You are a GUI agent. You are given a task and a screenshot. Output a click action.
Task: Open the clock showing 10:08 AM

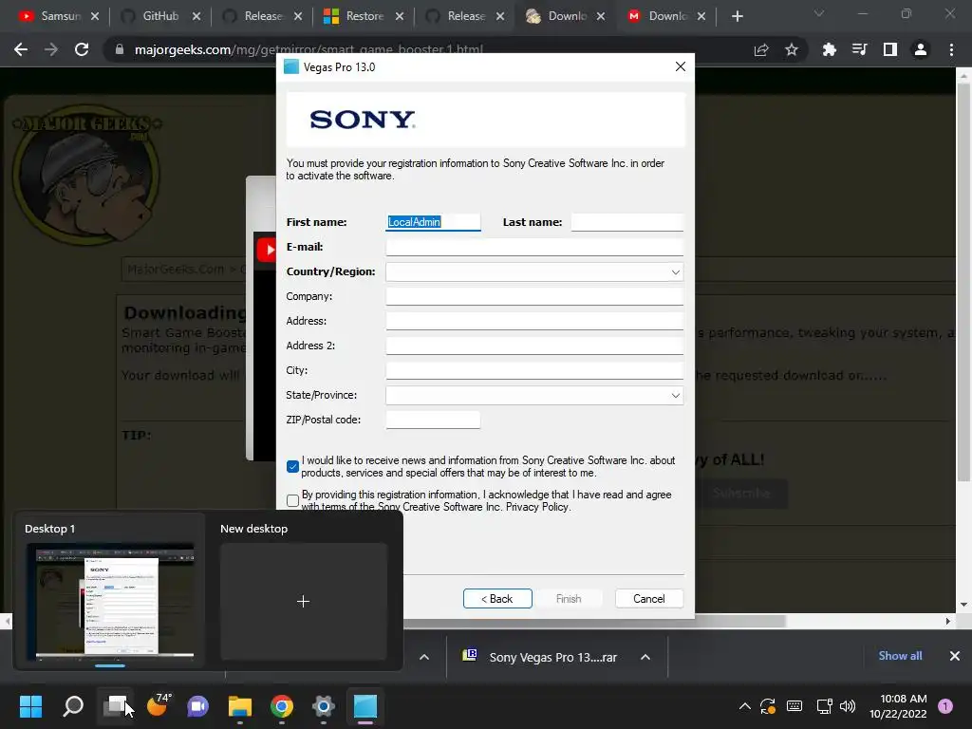pyautogui.click(x=898, y=706)
